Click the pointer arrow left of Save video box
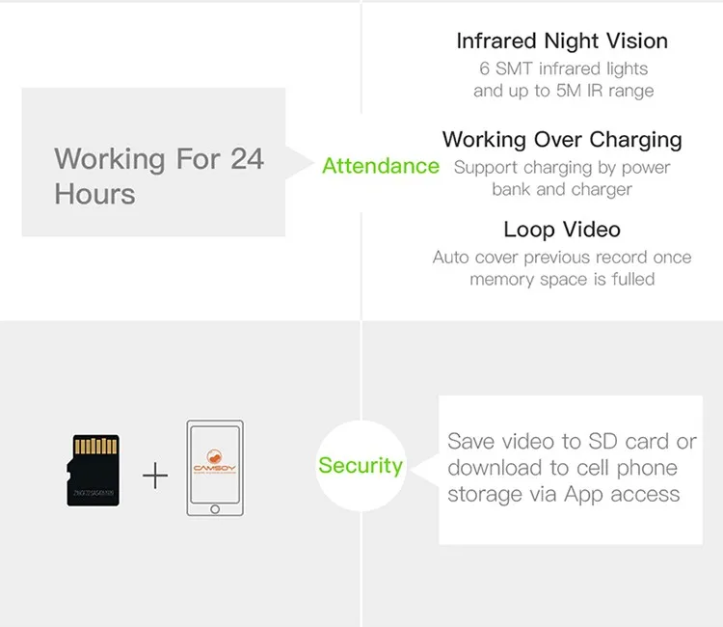 click(424, 469)
